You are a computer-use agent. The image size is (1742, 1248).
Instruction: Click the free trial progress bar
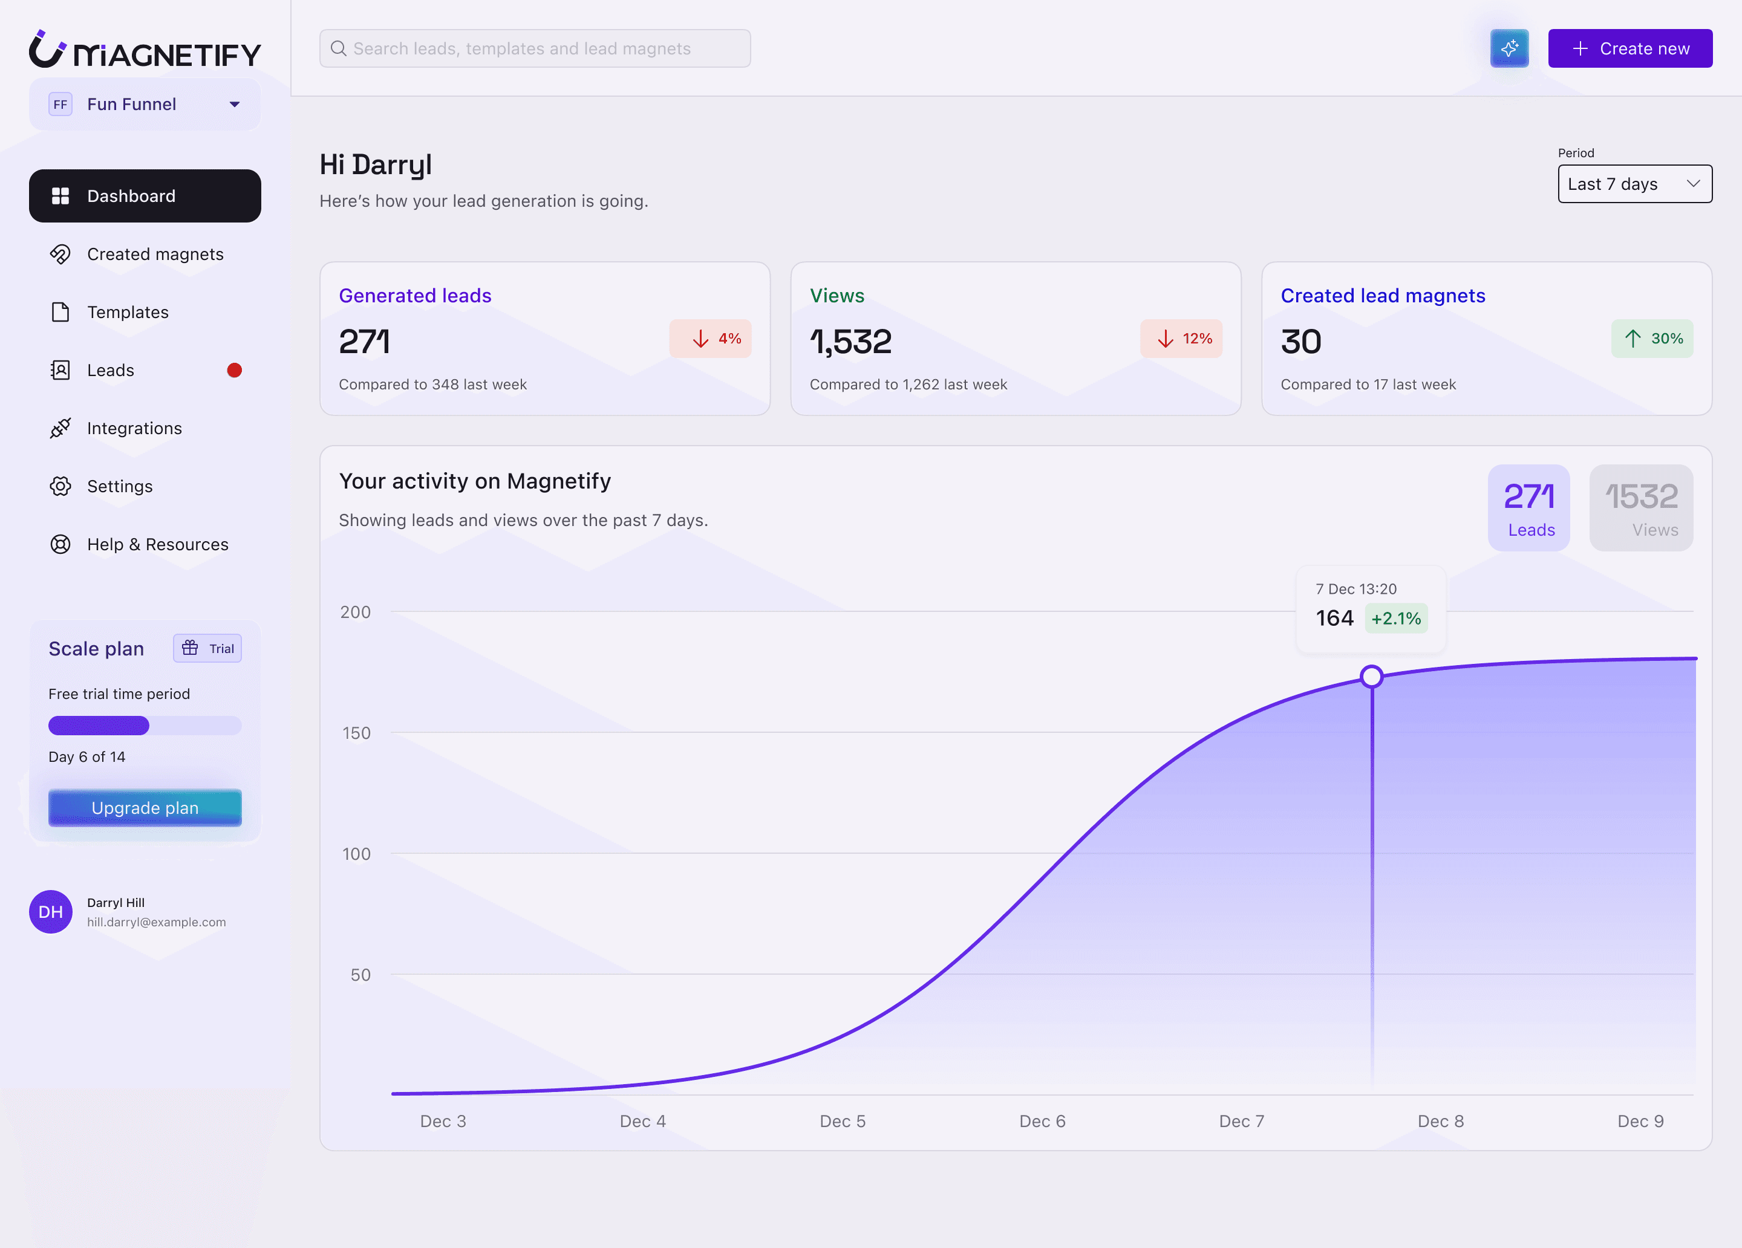(x=145, y=725)
